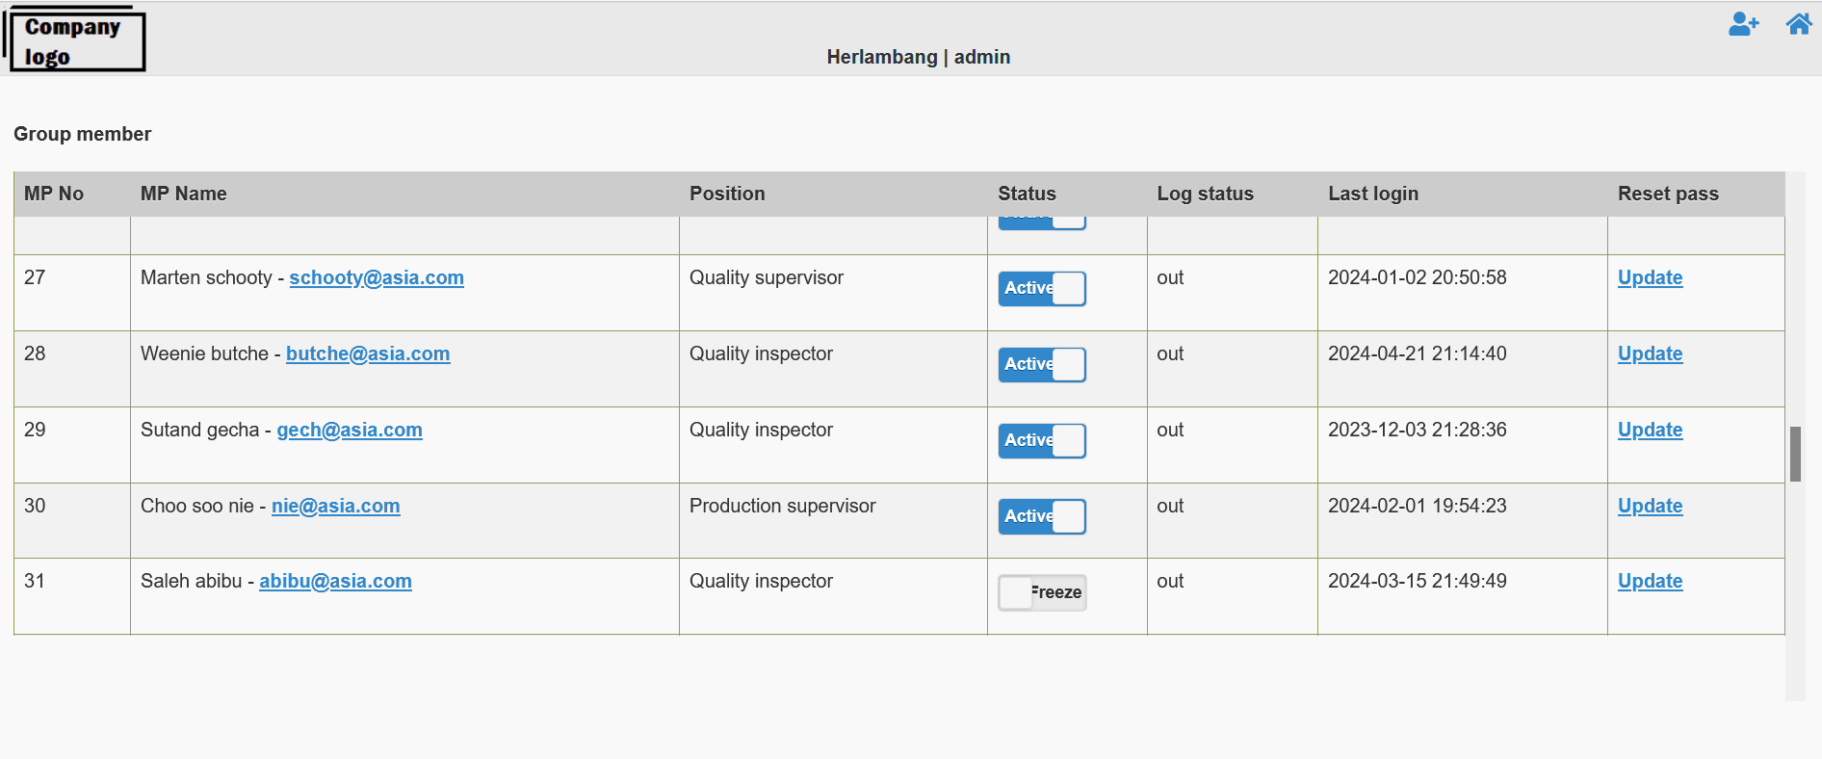Go to home via house icon

(1798, 24)
